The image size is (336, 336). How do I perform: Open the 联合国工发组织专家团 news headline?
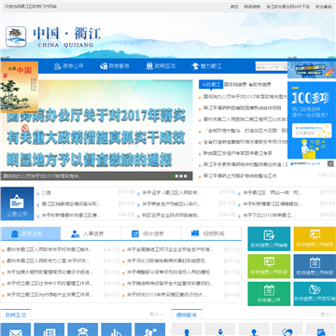click(238, 153)
